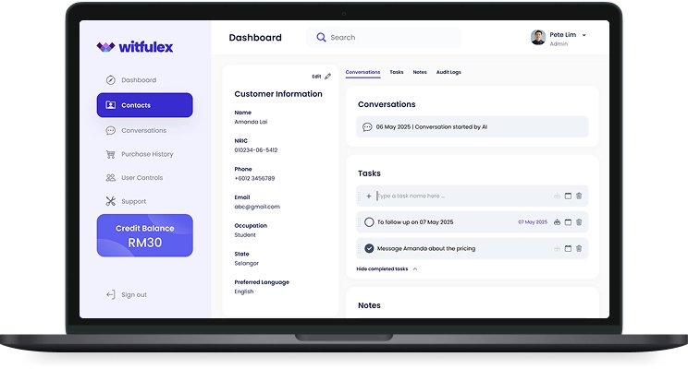Click the Search field in the header
This screenshot has width=688, height=369.
pos(388,38)
